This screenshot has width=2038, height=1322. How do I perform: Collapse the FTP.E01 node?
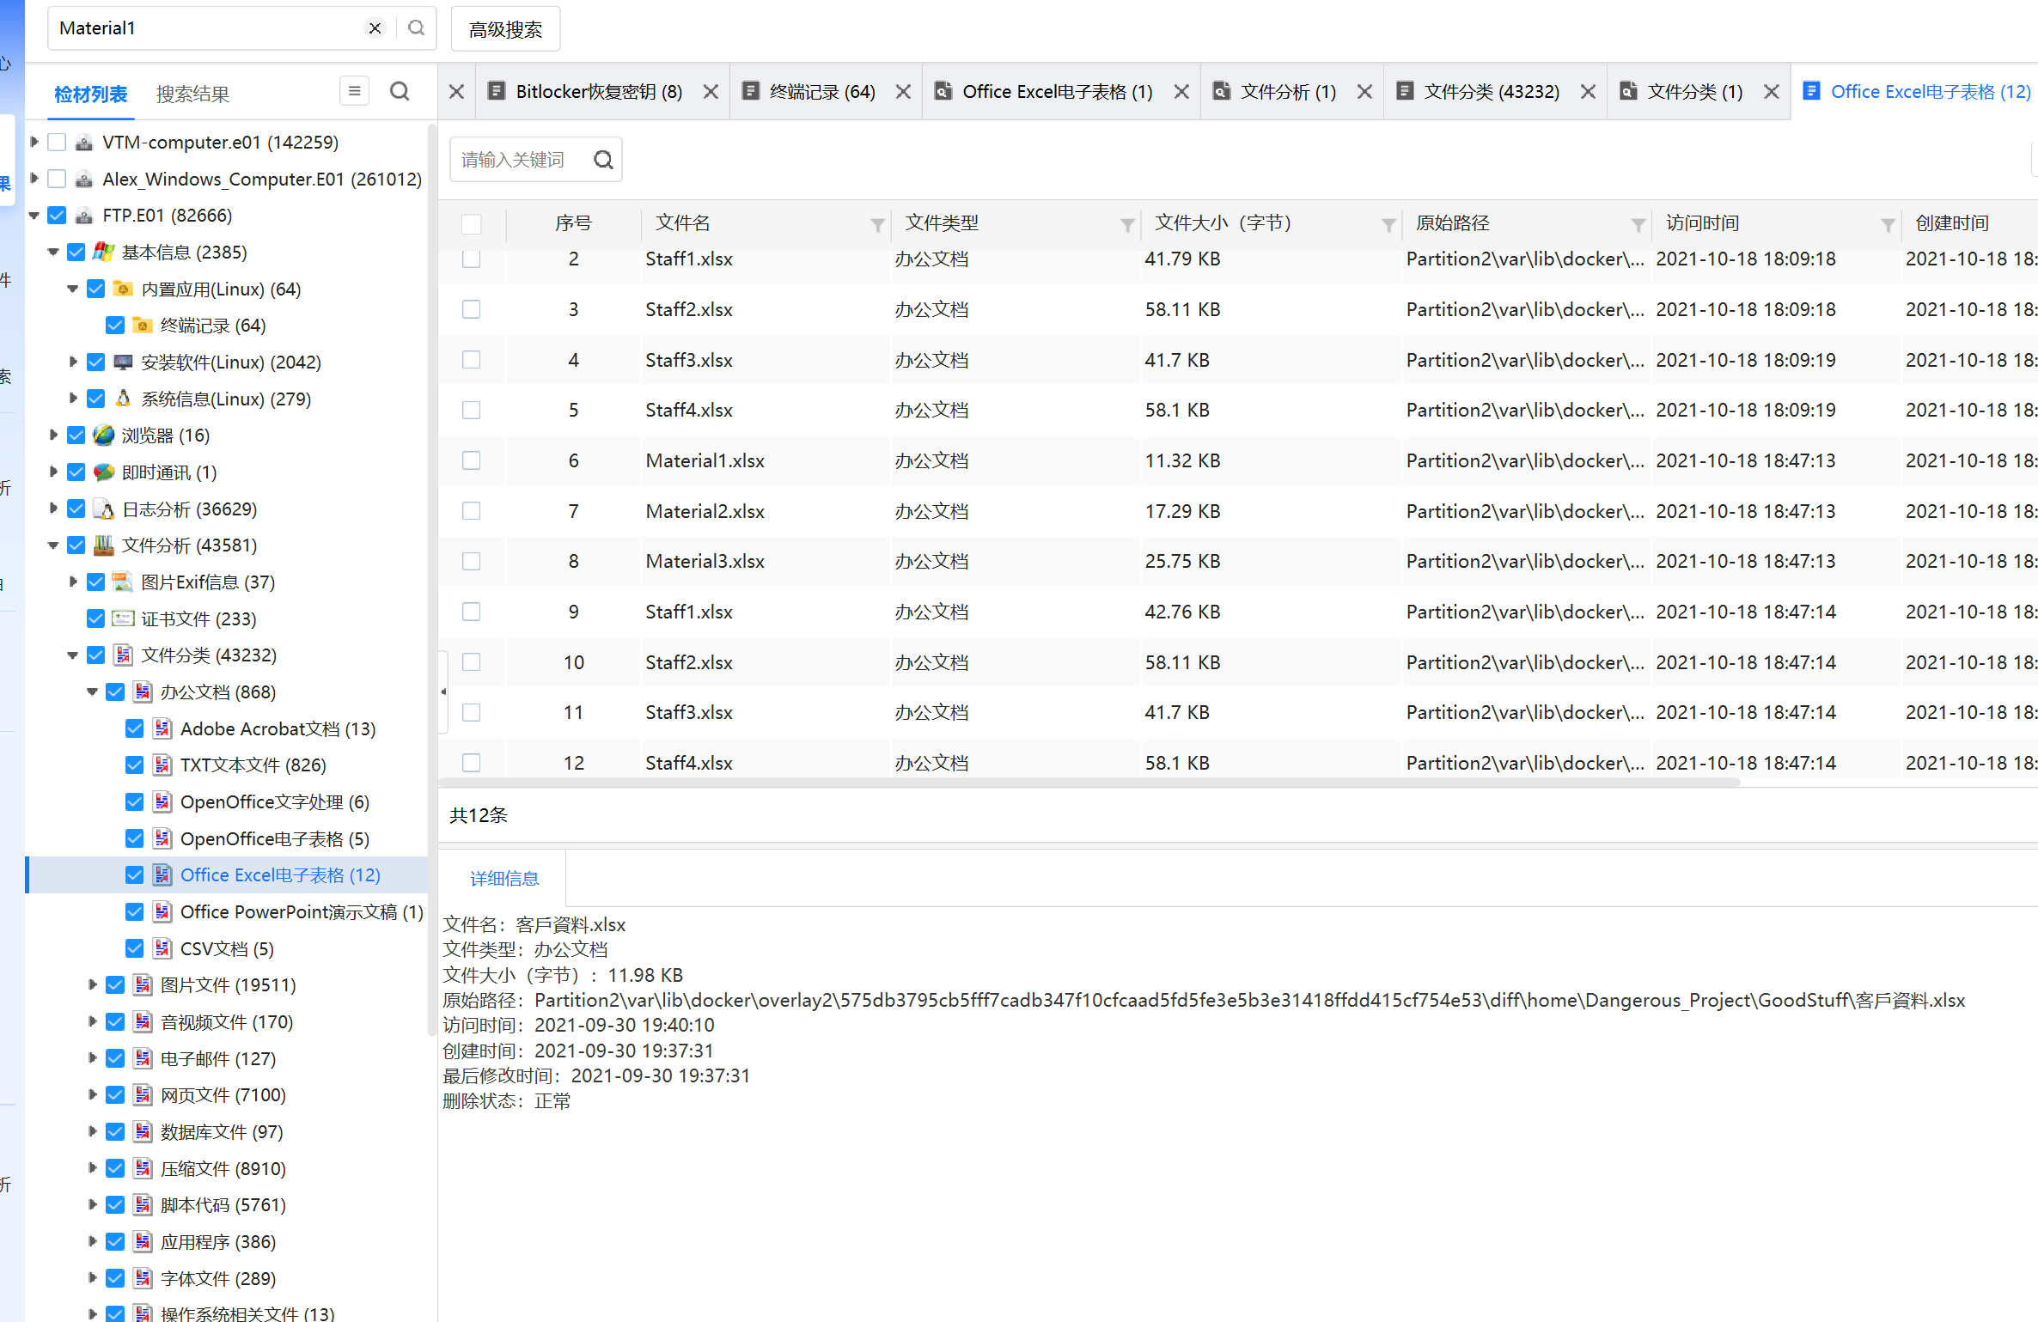pyautogui.click(x=34, y=216)
